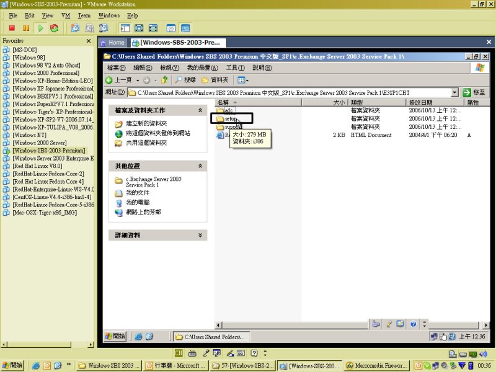This screenshot has height=372, width=496.
Task: Click the host volume speaker tray icon
Action: coord(484,354)
